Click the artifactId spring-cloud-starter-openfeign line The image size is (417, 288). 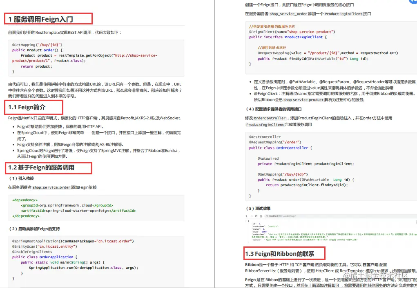(78, 211)
